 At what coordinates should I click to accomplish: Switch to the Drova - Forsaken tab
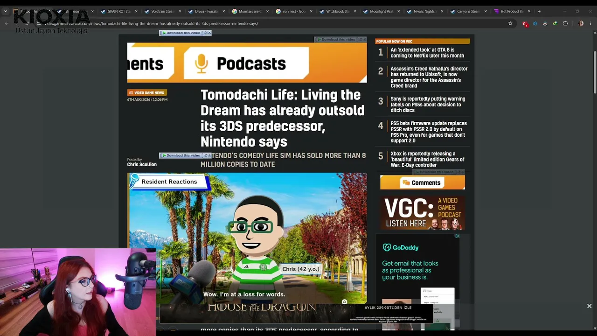tap(206, 11)
